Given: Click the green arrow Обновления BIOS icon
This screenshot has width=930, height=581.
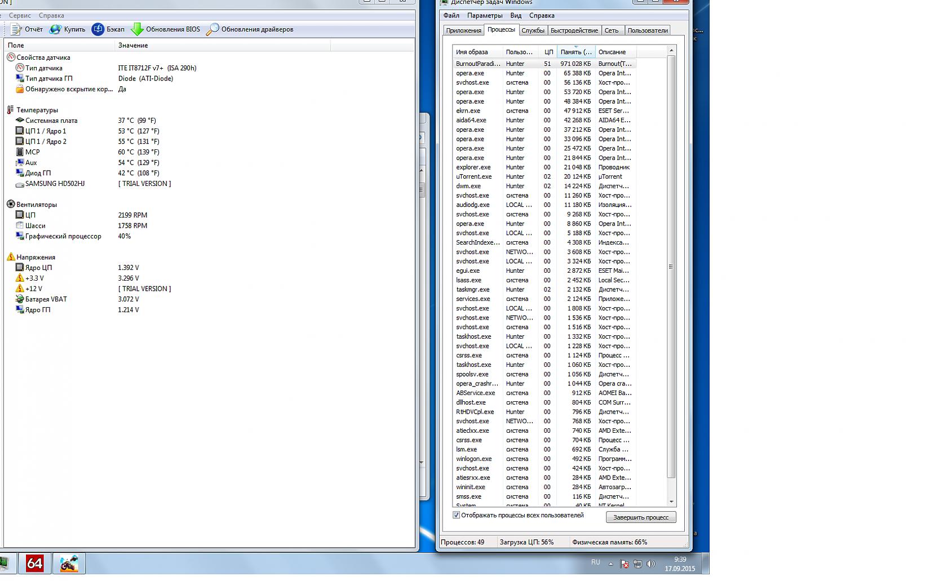Looking at the screenshot, I should [x=137, y=29].
